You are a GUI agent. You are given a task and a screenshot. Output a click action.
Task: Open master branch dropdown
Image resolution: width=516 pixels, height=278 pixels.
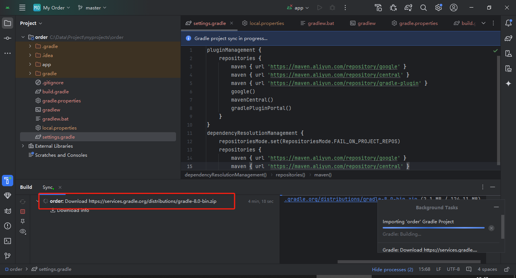click(x=92, y=8)
